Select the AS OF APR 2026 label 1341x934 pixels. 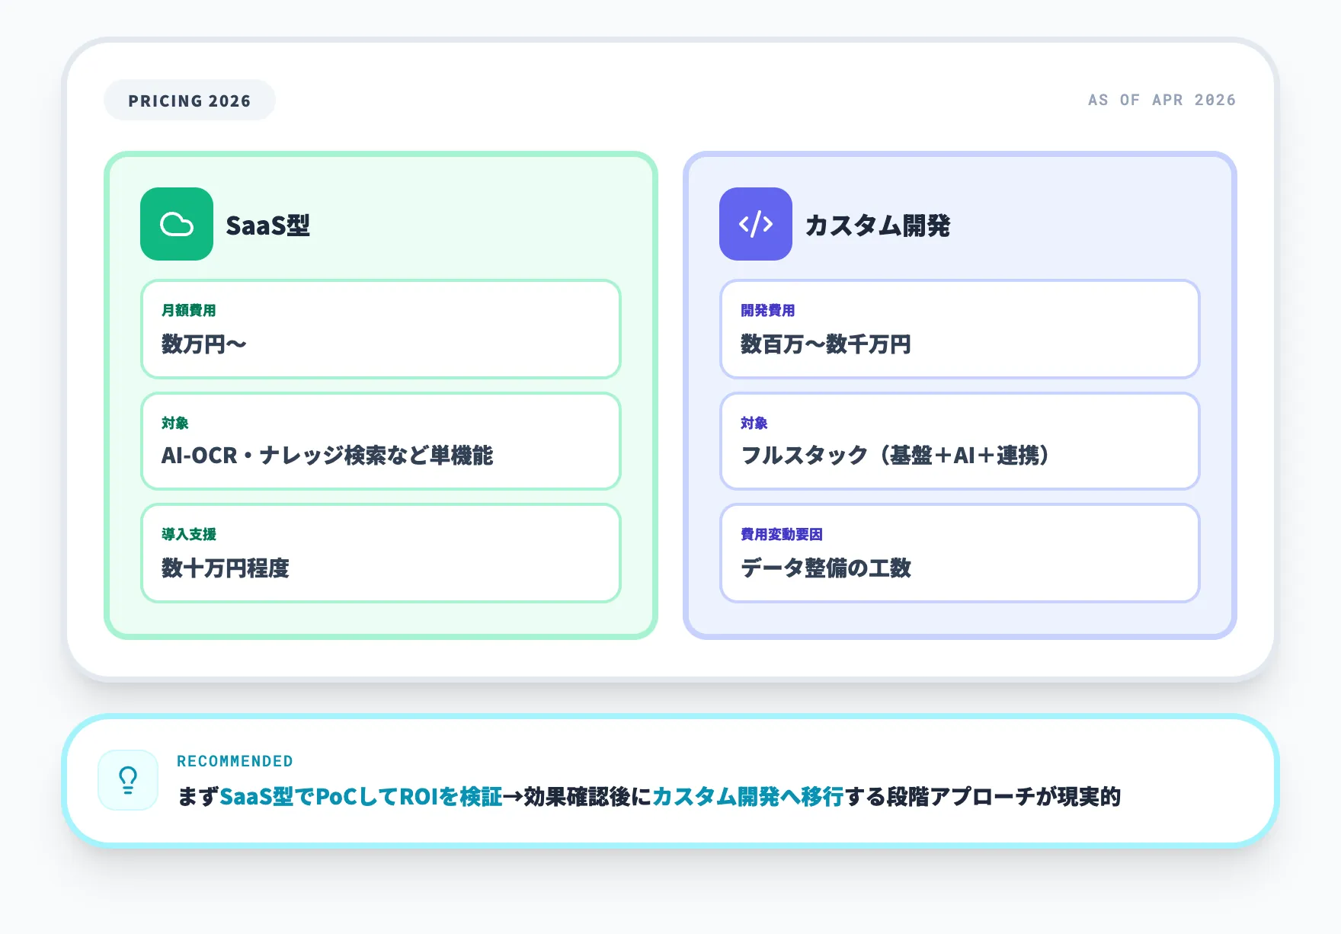[x=1161, y=100]
